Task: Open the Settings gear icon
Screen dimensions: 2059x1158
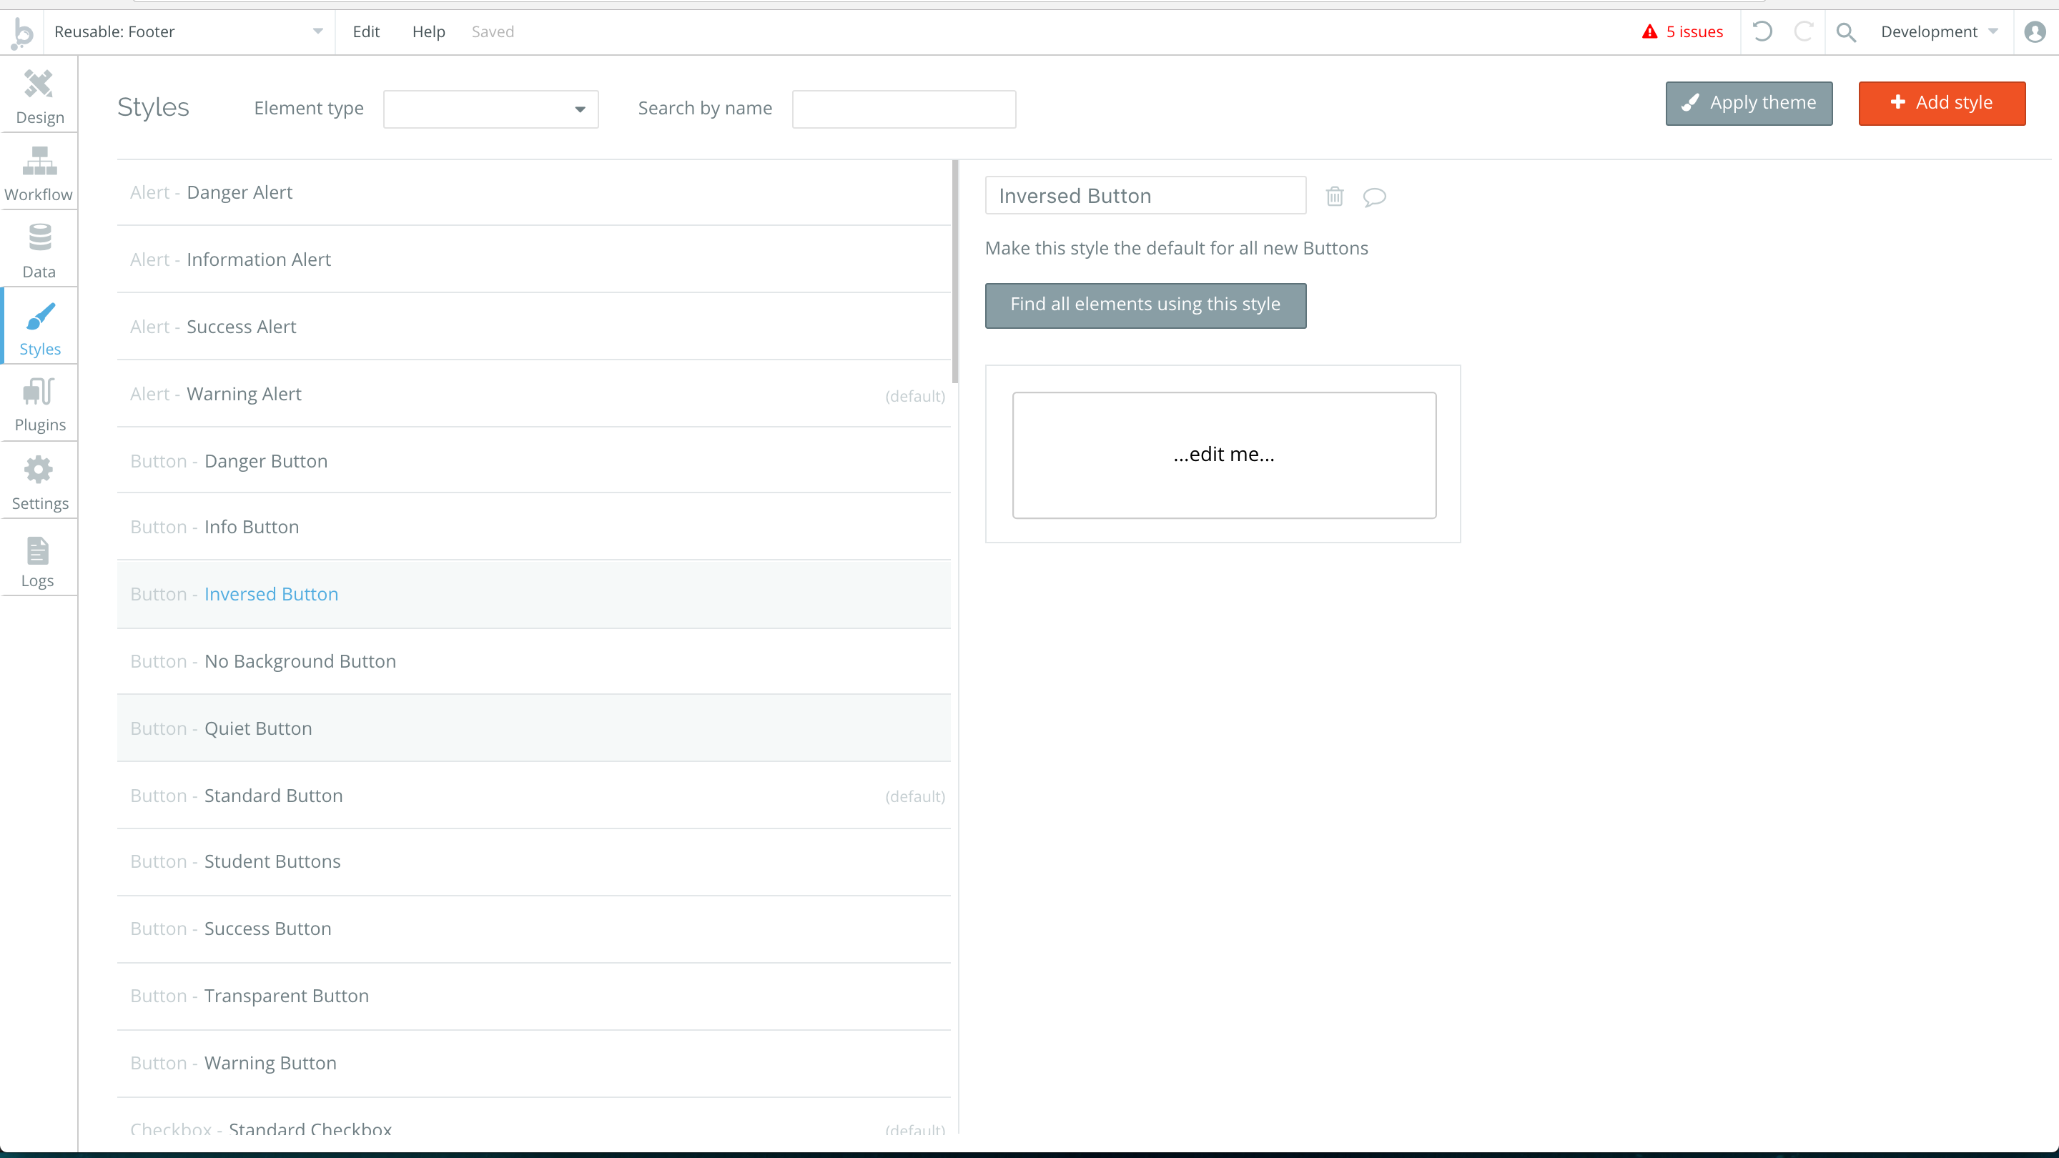Action: [39, 470]
